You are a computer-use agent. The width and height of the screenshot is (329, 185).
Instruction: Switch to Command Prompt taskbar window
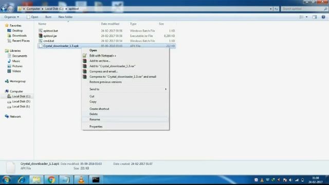coord(96,180)
